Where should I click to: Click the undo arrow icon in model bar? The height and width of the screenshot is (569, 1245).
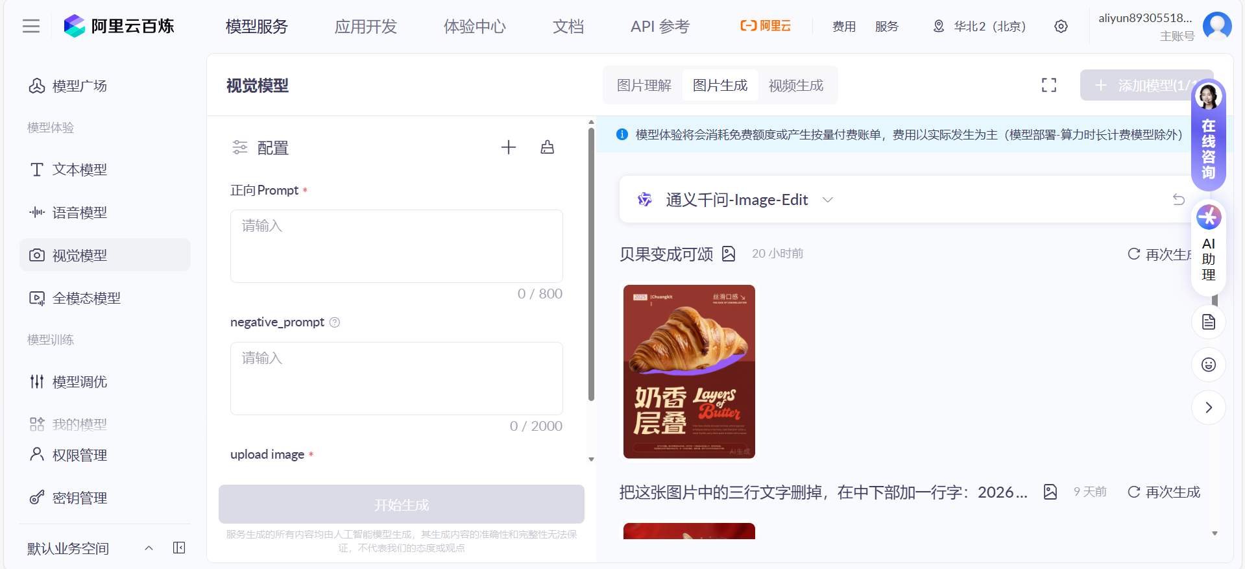coord(1179,199)
